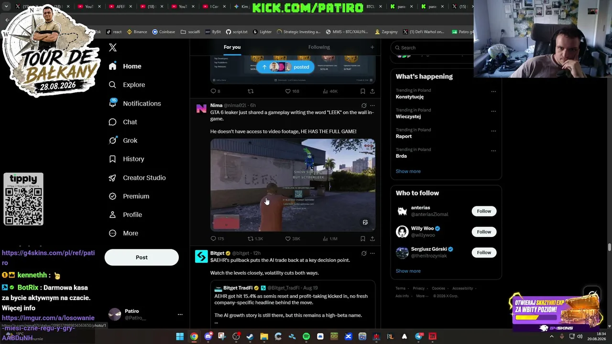Open more options for Nima's post
Viewport: 612px width, 344px height.
(x=372, y=106)
